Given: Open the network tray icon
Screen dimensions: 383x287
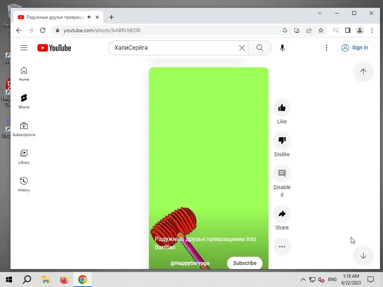Looking at the screenshot, I should 312,280.
